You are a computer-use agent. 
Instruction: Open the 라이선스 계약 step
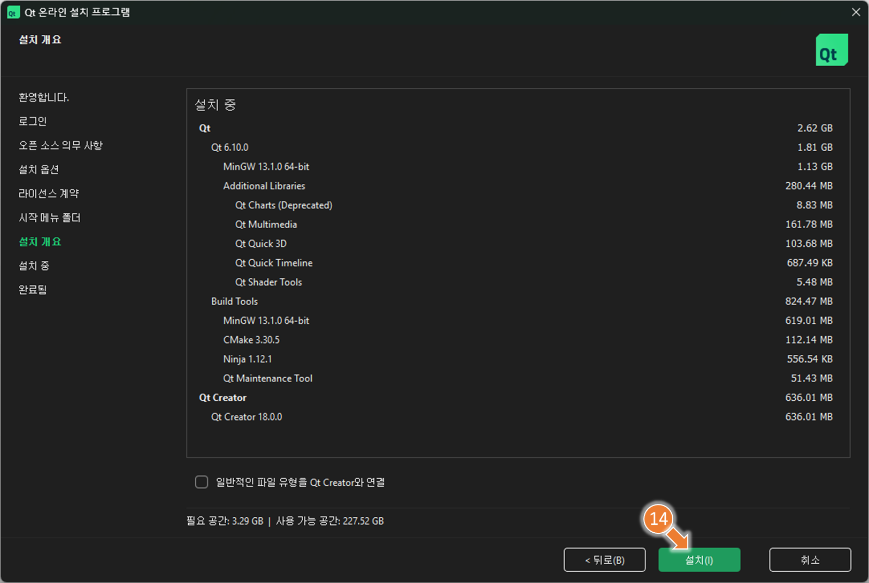click(x=49, y=193)
